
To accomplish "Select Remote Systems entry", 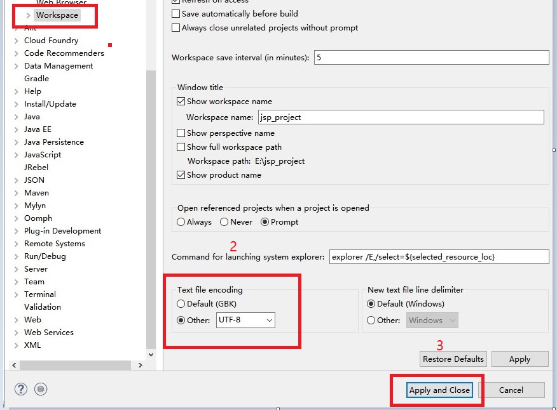I will [x=55, y=244].
